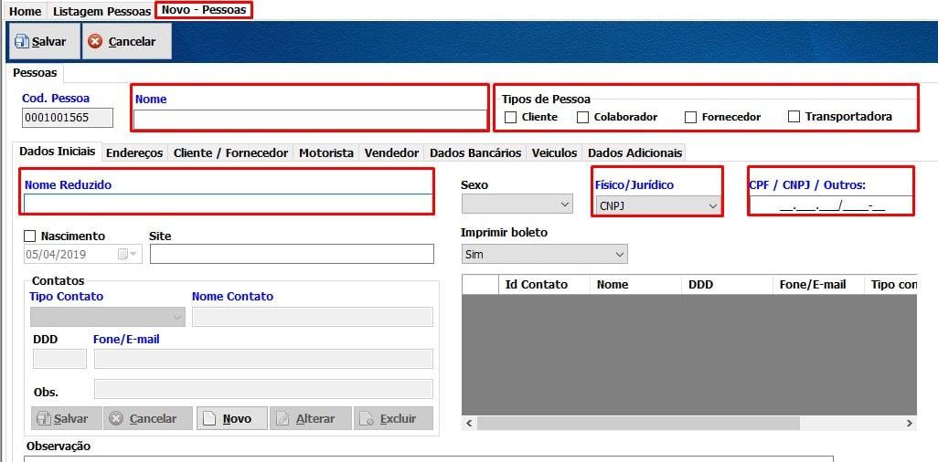Click the blank page icon on Novo contact button

click(x=208, y=419)
